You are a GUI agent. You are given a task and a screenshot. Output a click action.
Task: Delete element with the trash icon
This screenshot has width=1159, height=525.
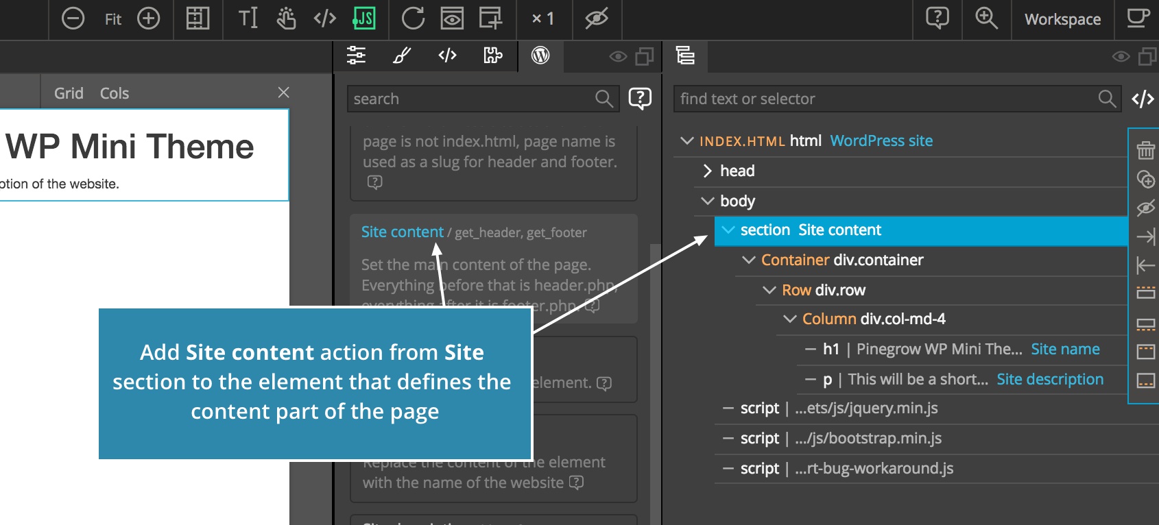[x=1145, y=149]
